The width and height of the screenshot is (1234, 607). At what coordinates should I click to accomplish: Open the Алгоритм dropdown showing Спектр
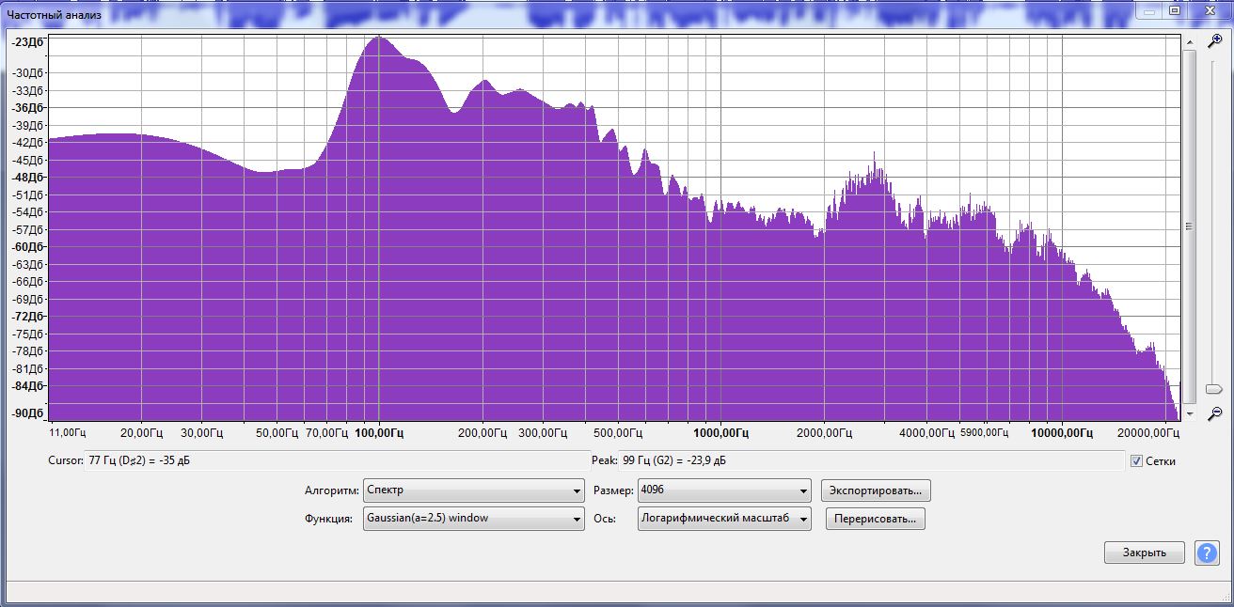(x=473, y=490)
